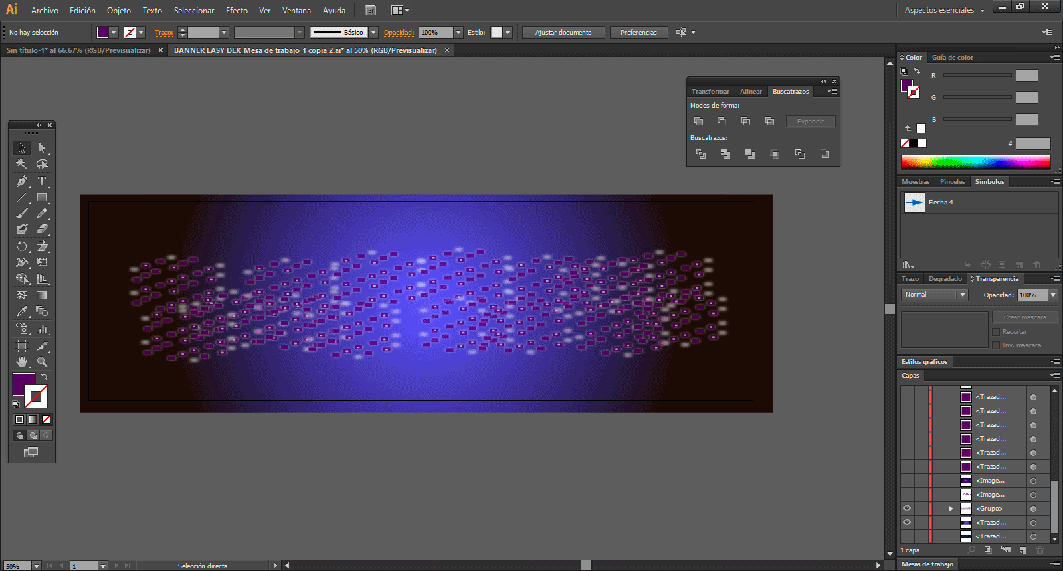Click Unite shape mode in Buscatrazos
This screenshot has width=1063, height=571.
click(698, 121)
